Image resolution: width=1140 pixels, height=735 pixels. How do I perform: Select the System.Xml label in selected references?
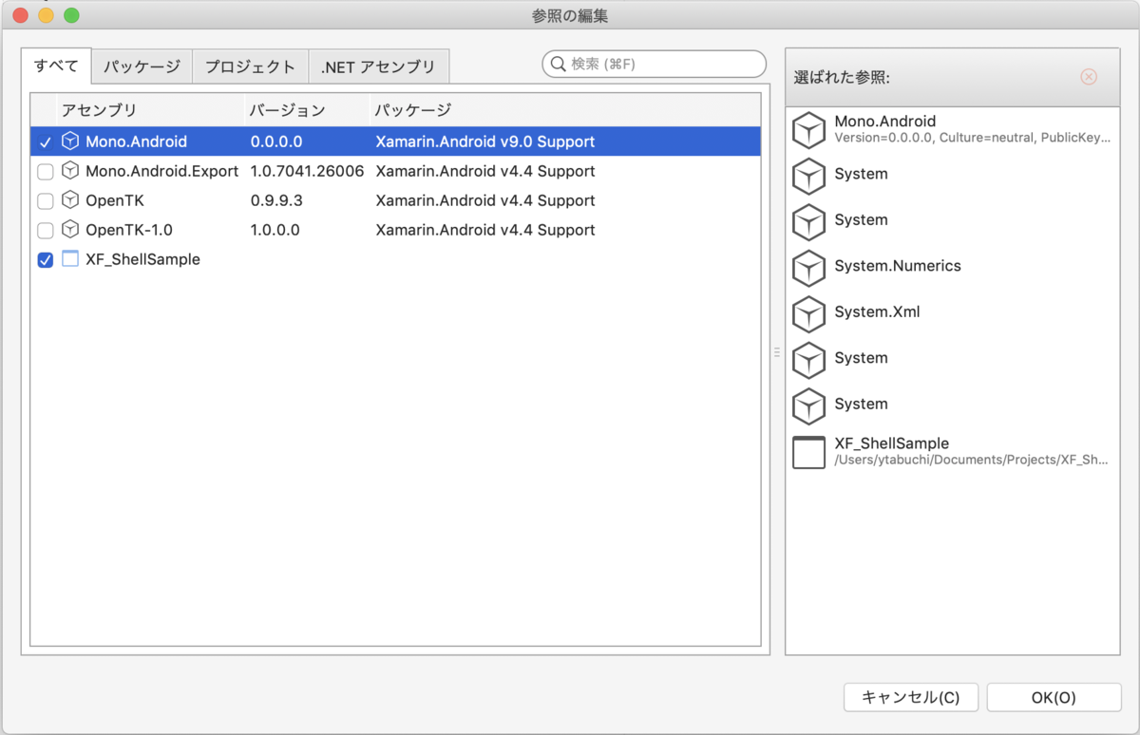click(x=877, y=311)
